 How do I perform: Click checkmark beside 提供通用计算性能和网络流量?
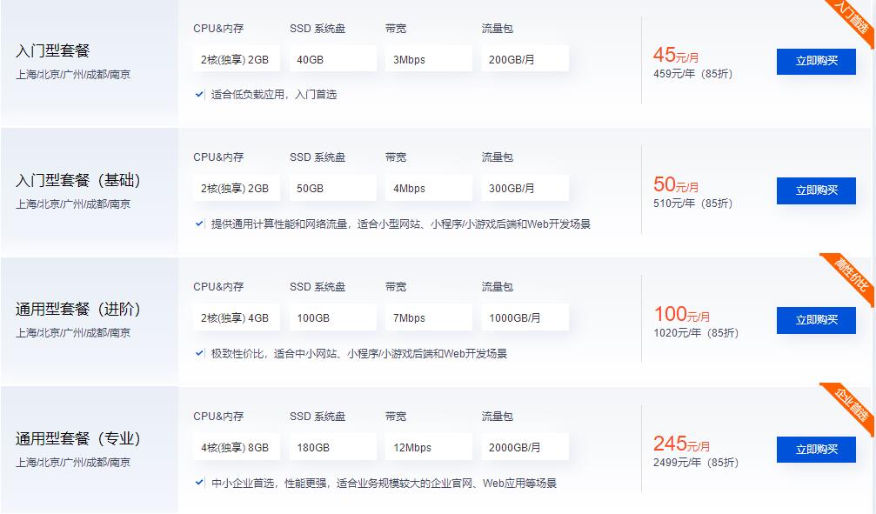199,224
